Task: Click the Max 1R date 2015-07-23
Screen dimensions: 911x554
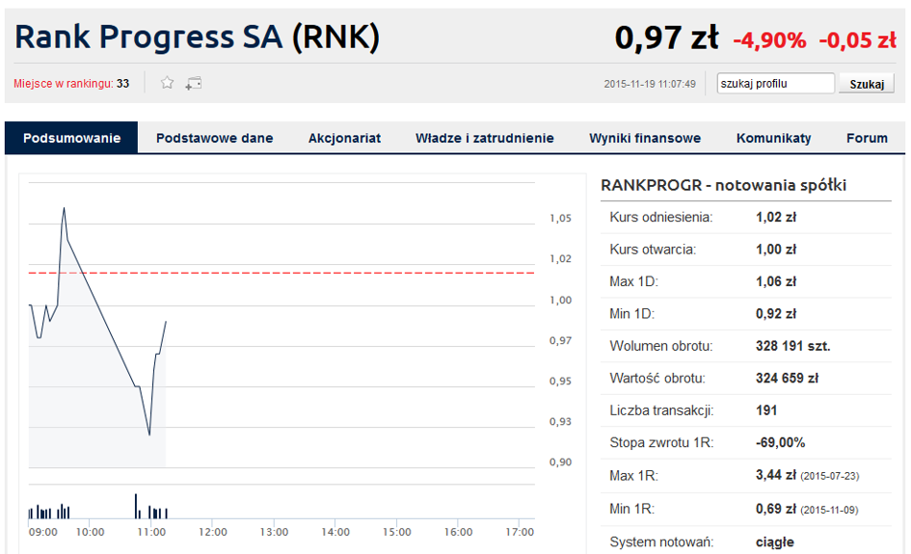Action: point(830,477)
